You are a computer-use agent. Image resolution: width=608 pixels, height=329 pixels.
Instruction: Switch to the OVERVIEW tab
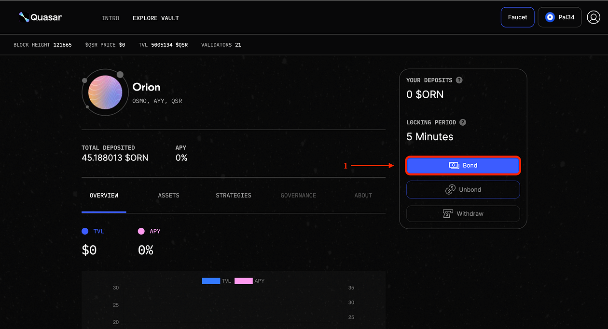104,196
